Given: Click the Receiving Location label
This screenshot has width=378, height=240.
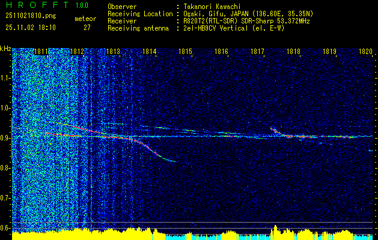Looking at the screenshot, I should tap(140, 14).
